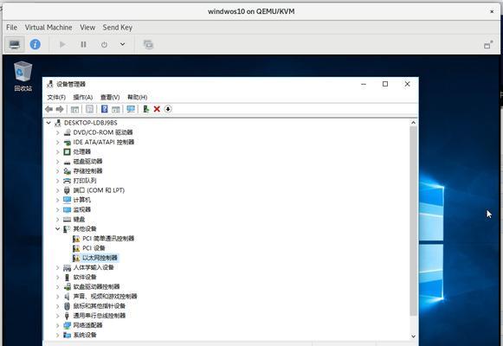Select the 鼠标和其他指针设备 row
Image resolution: width=503 pixels, height=346 pixels.
tap(99, 305)
